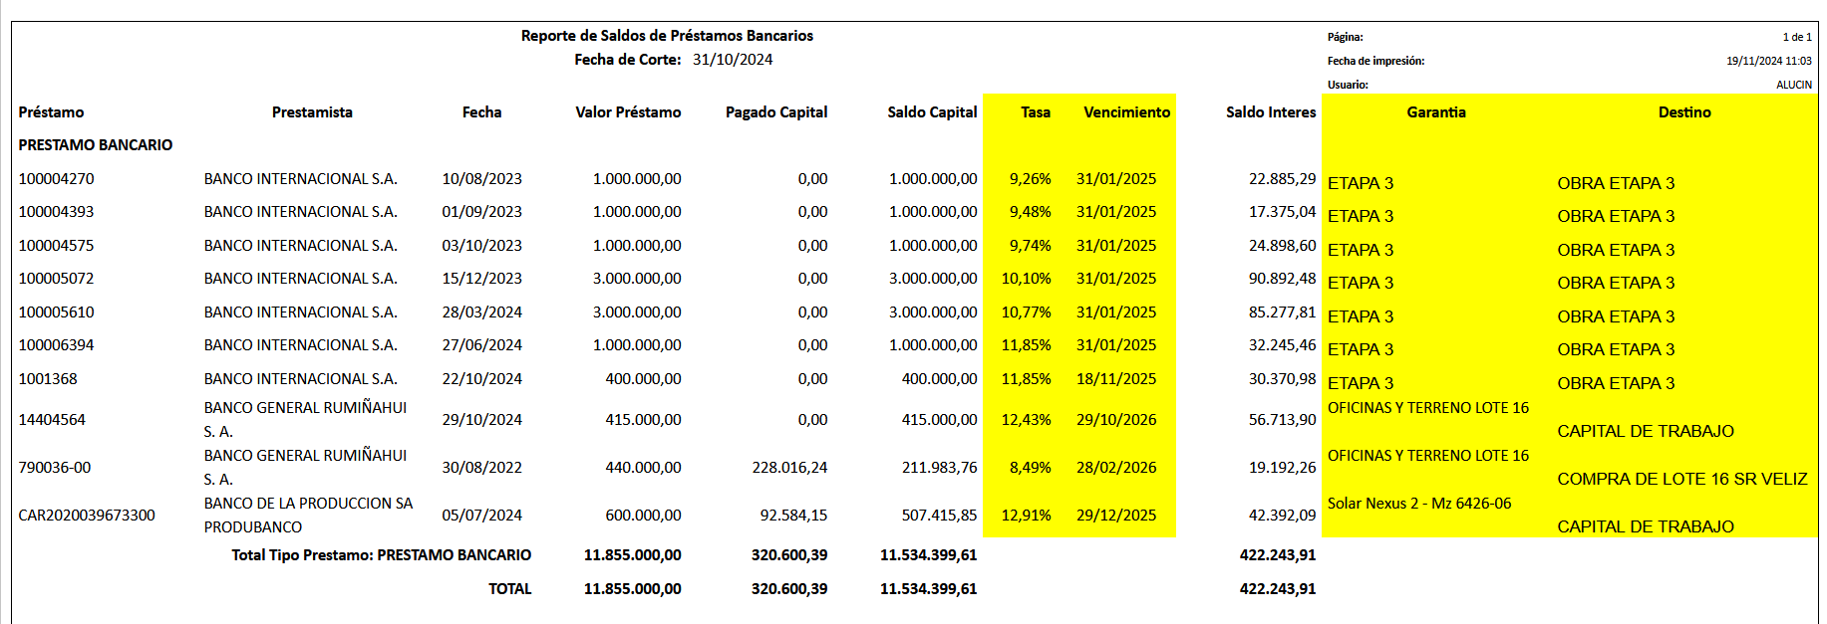
Task: Select the PRESTAMO BANCARIO group heading
Action: click(x=95, y=145)
